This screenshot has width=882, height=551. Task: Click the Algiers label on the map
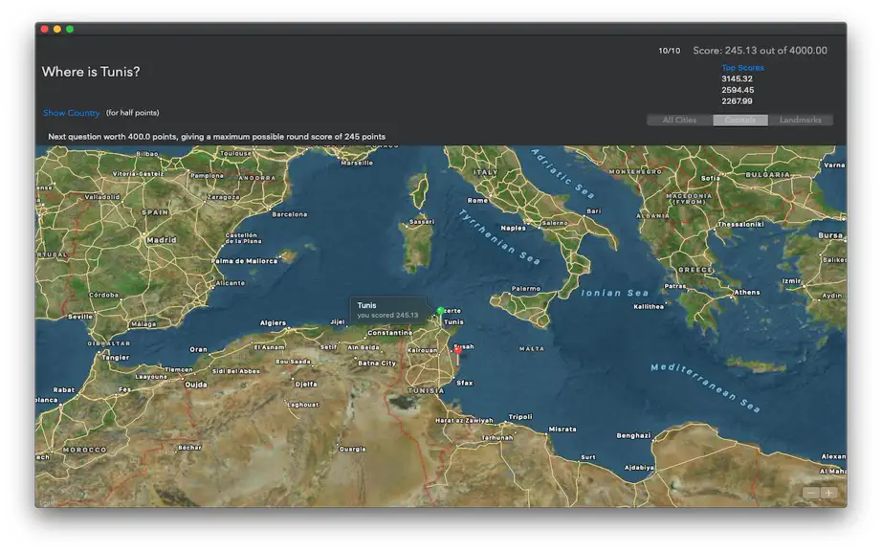[x=273, y=322]
